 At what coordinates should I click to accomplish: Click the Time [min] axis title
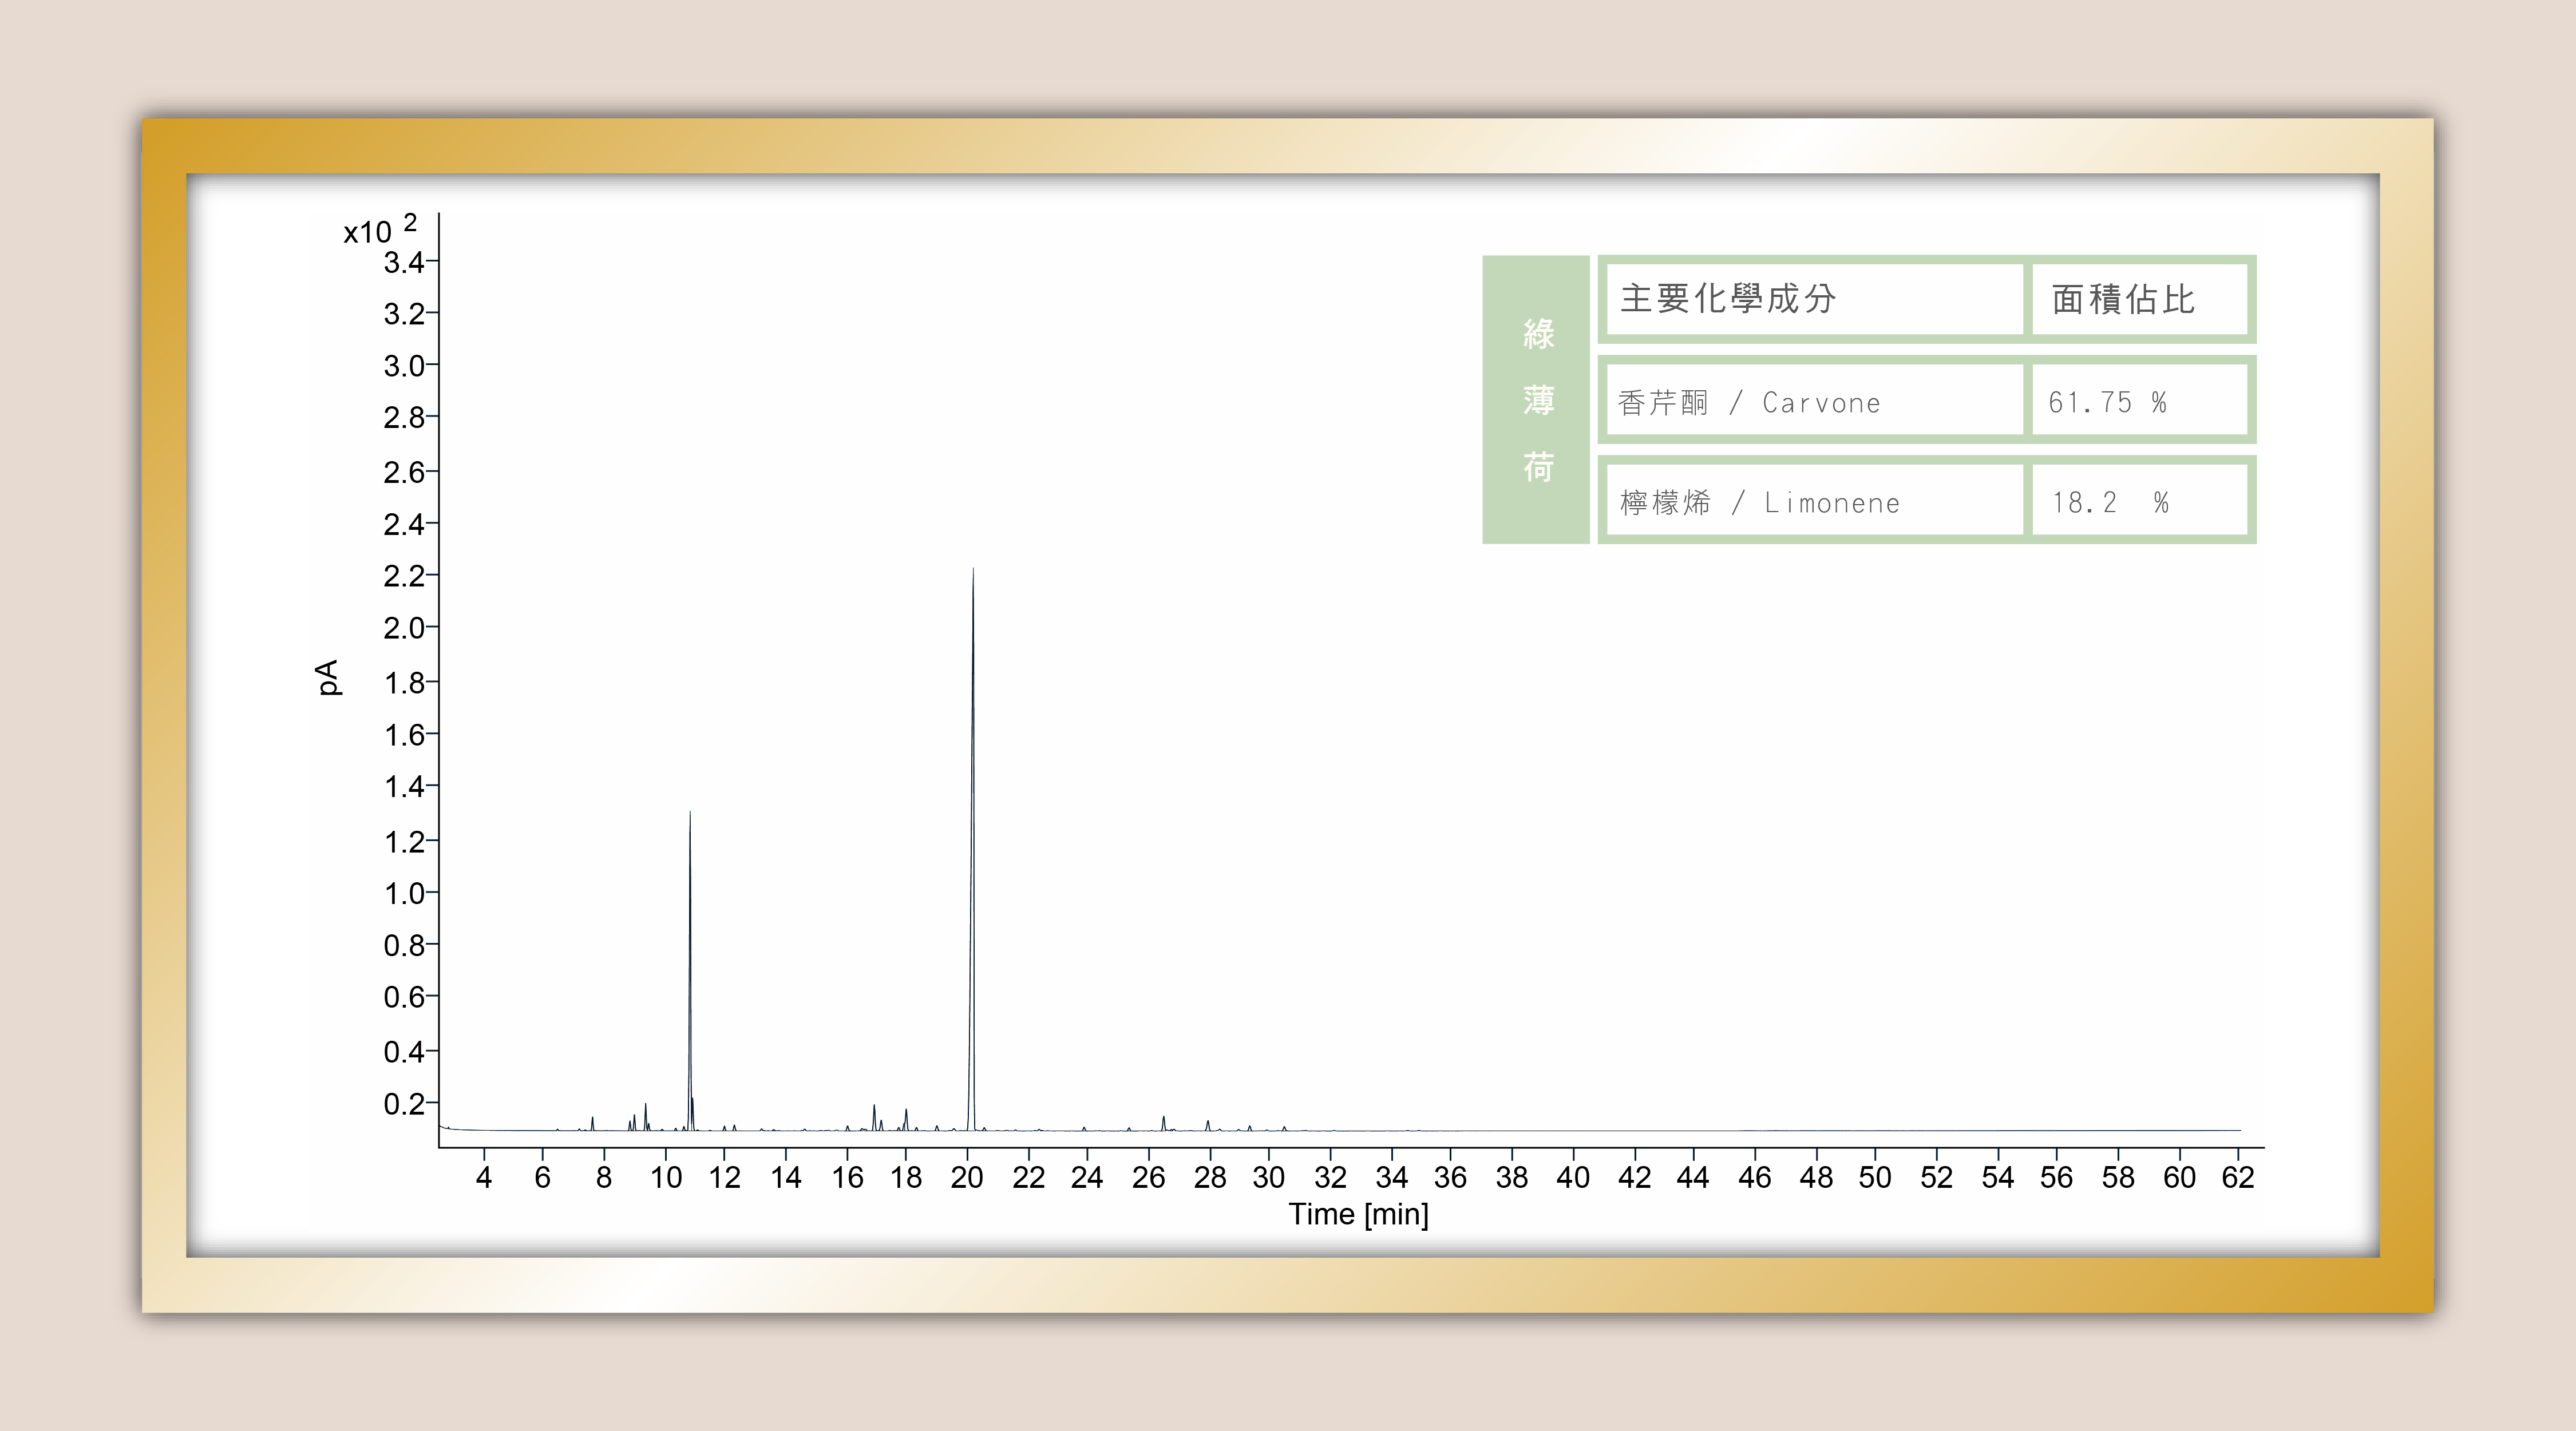click(x=1358, y=1214)
